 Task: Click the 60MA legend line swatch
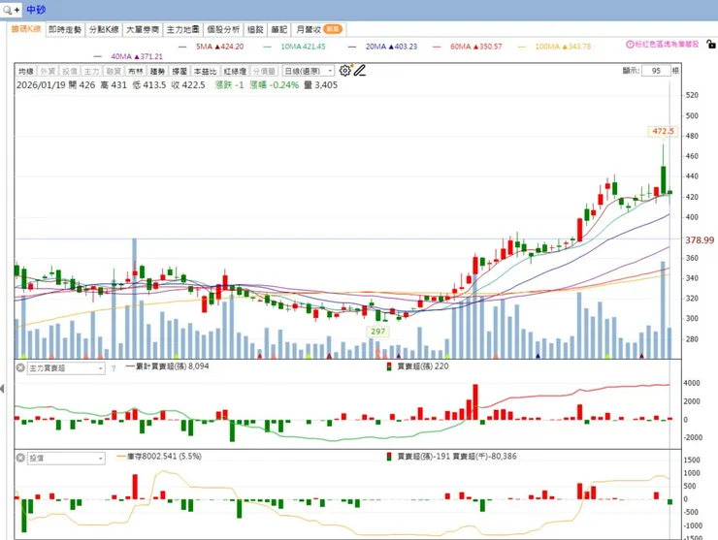437,47
